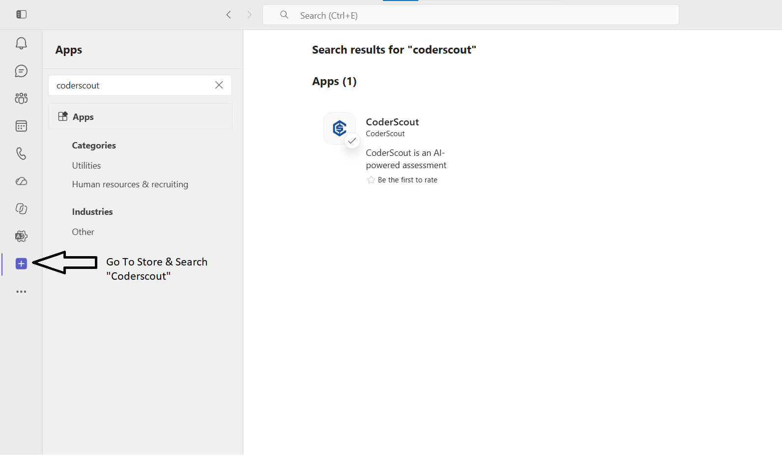
Task: Open the Activity bell icon
Action: click(x=21, y=43)
